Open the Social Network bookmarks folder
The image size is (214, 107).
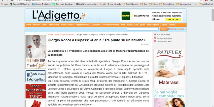tap(131, 4)
